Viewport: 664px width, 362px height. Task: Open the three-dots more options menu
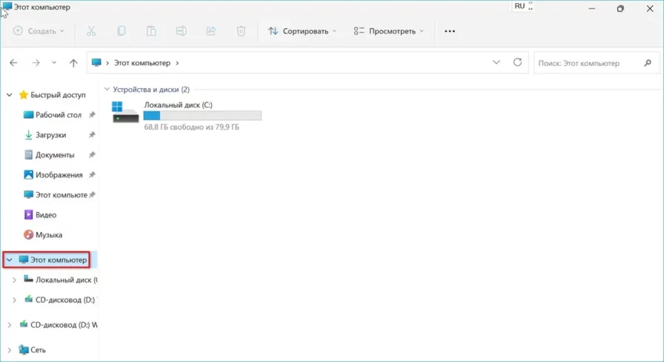click(449, 31)
